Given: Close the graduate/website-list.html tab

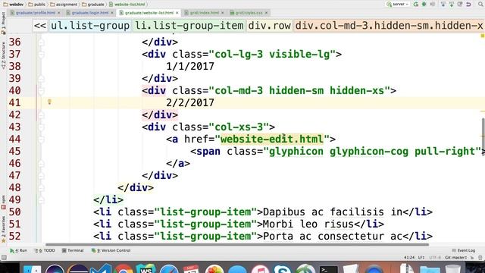Looking at the screenshot, I should pos(177,13).
